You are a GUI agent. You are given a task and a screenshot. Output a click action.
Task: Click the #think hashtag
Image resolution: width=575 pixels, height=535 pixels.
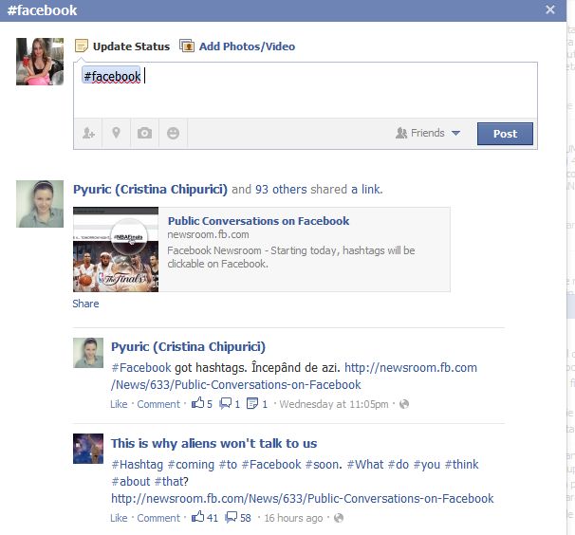[462, 464]
